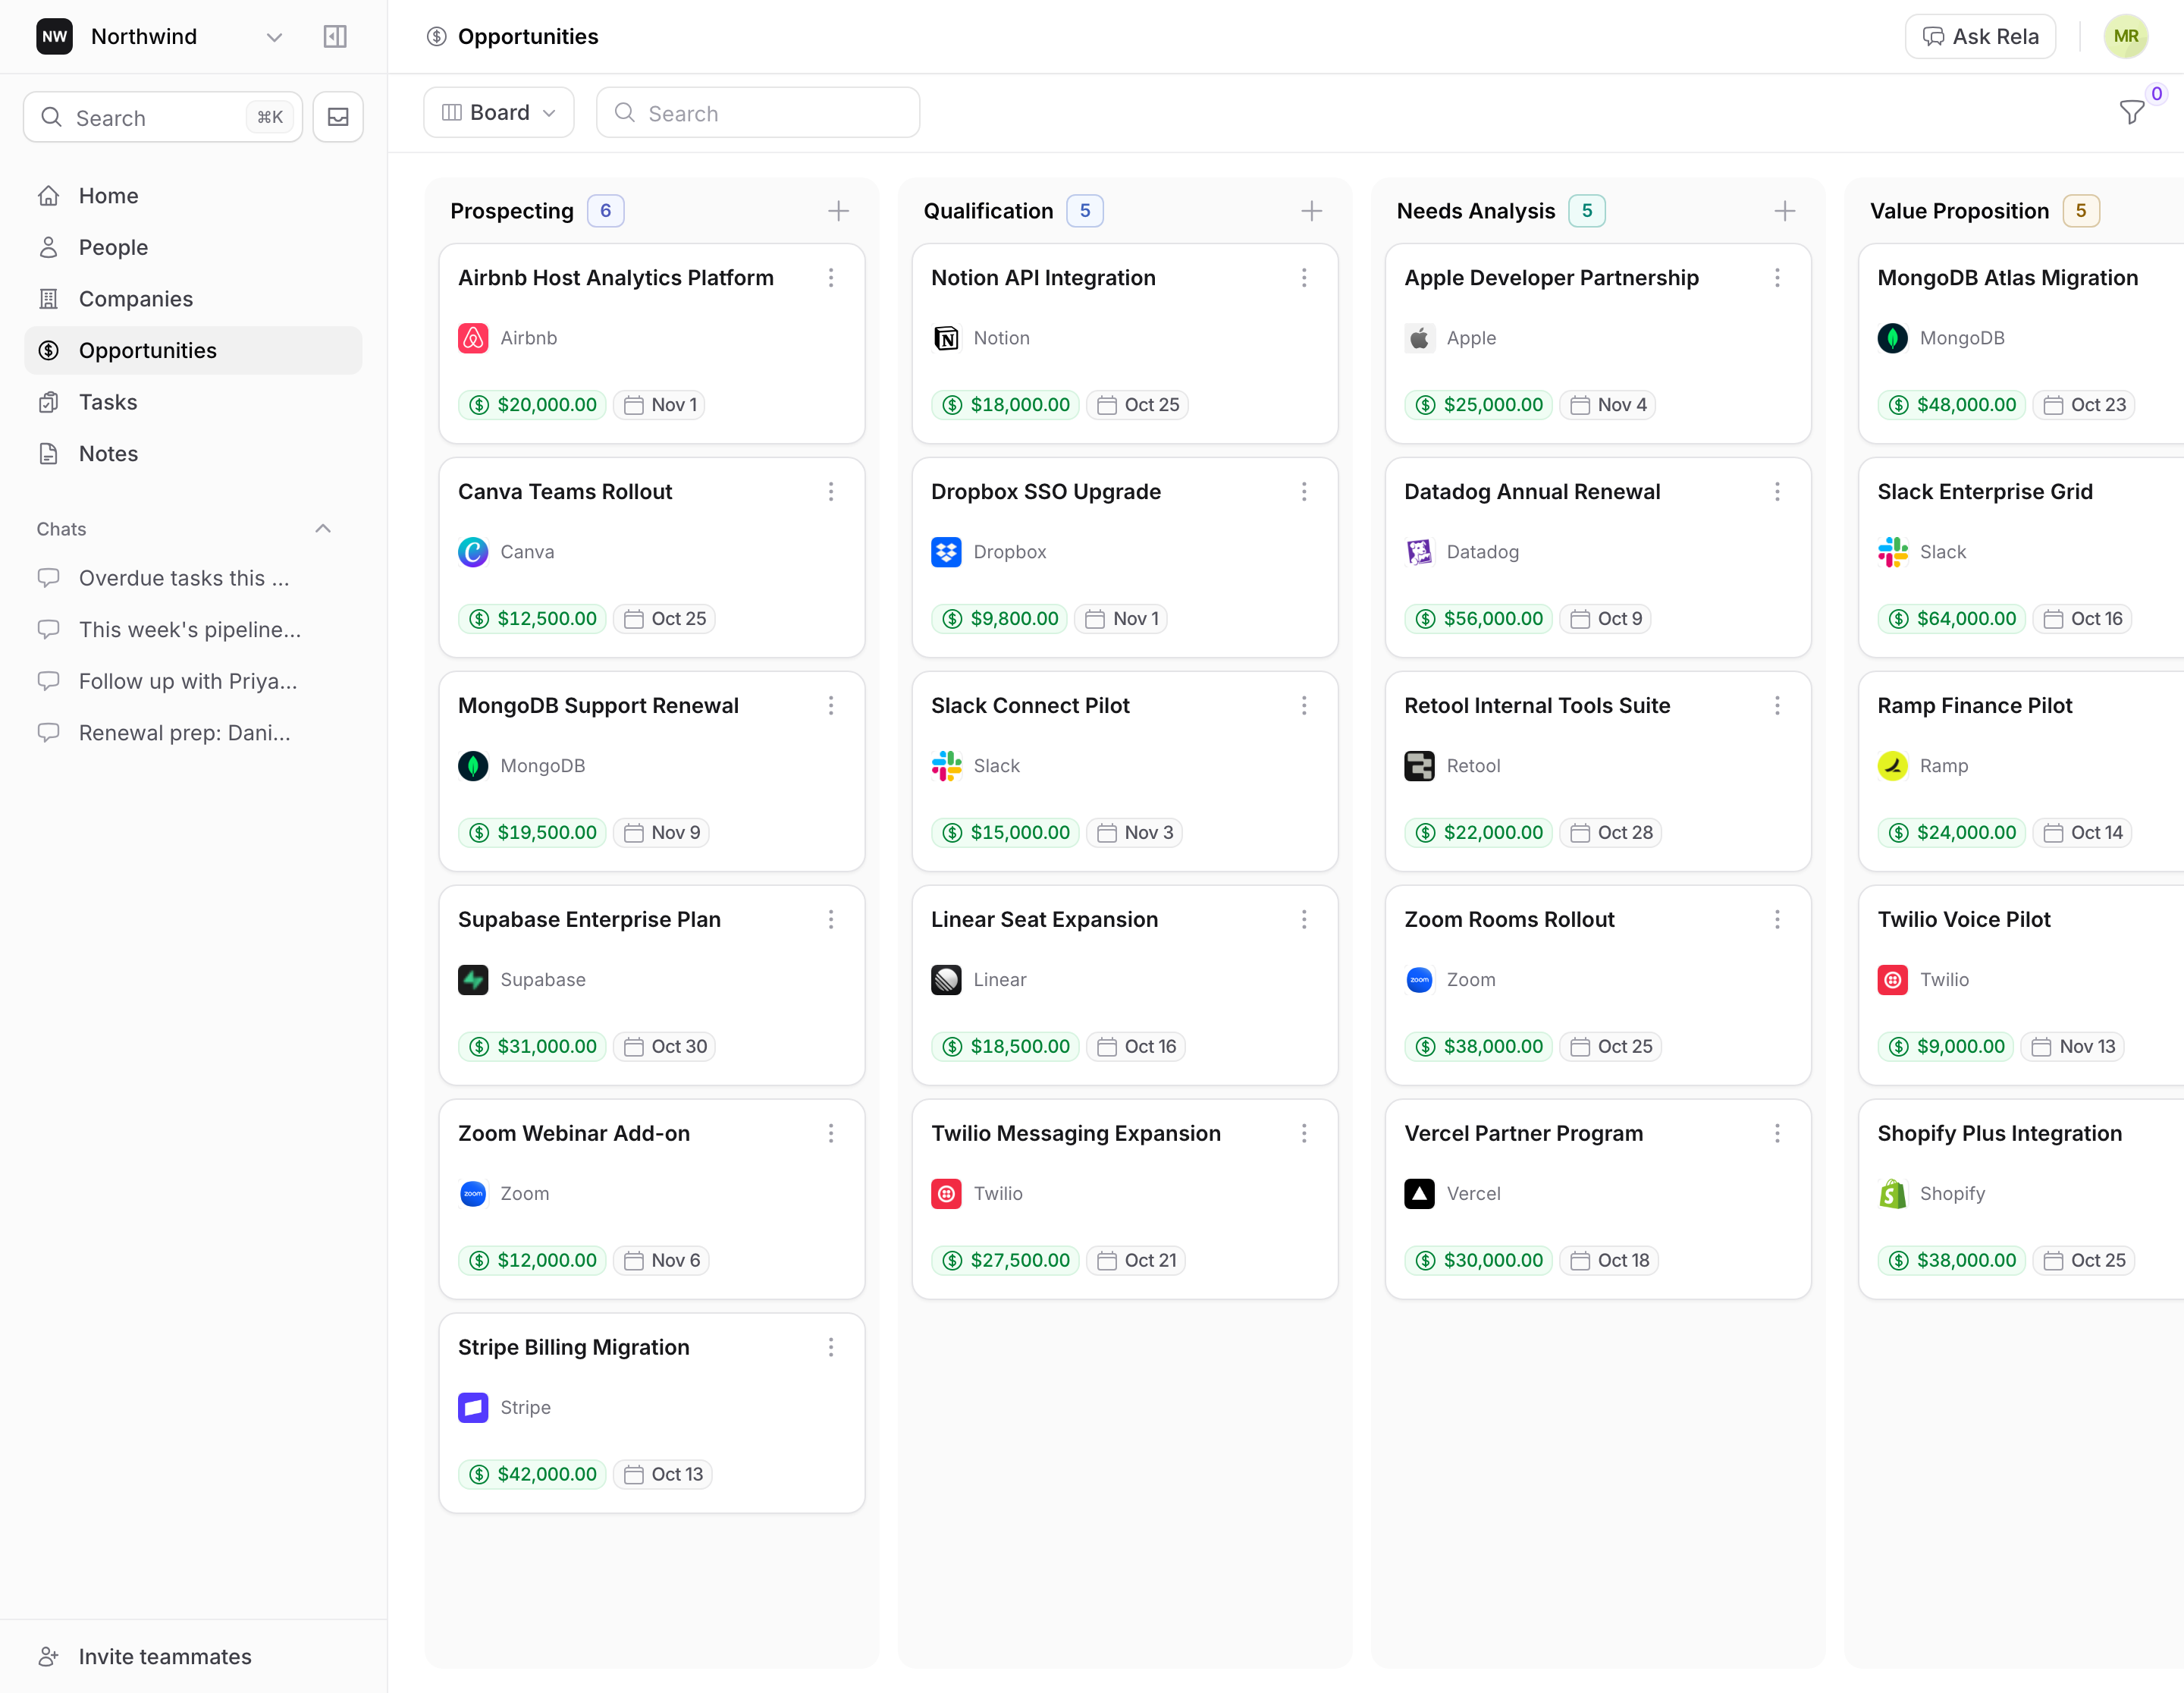Click the $42,000.00 amount on Stripe card
Screen dimensions: 2184x1693
[532, 1474]
